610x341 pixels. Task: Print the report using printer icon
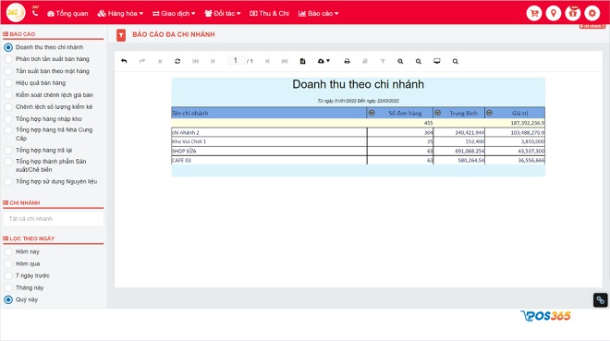[347, 61]
